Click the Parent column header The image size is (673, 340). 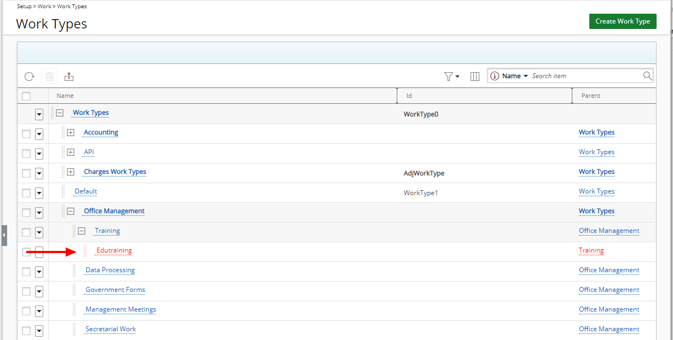[591, 96]
